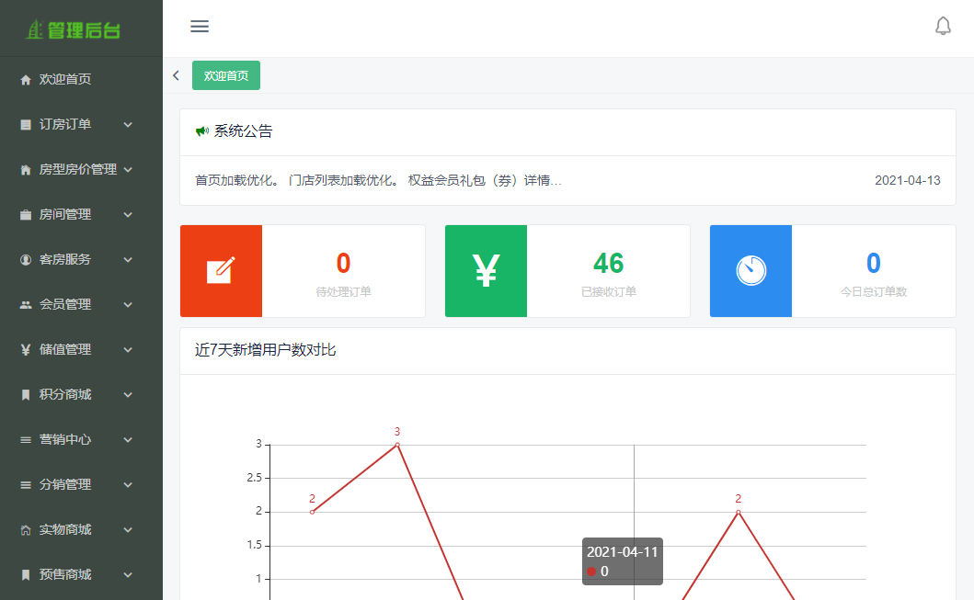Click the bookmark icon beside 积分商城

click(26, 394)
